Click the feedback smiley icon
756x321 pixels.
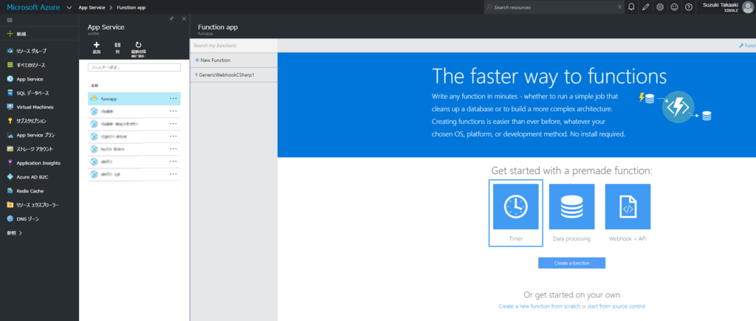tap(675, 7)
